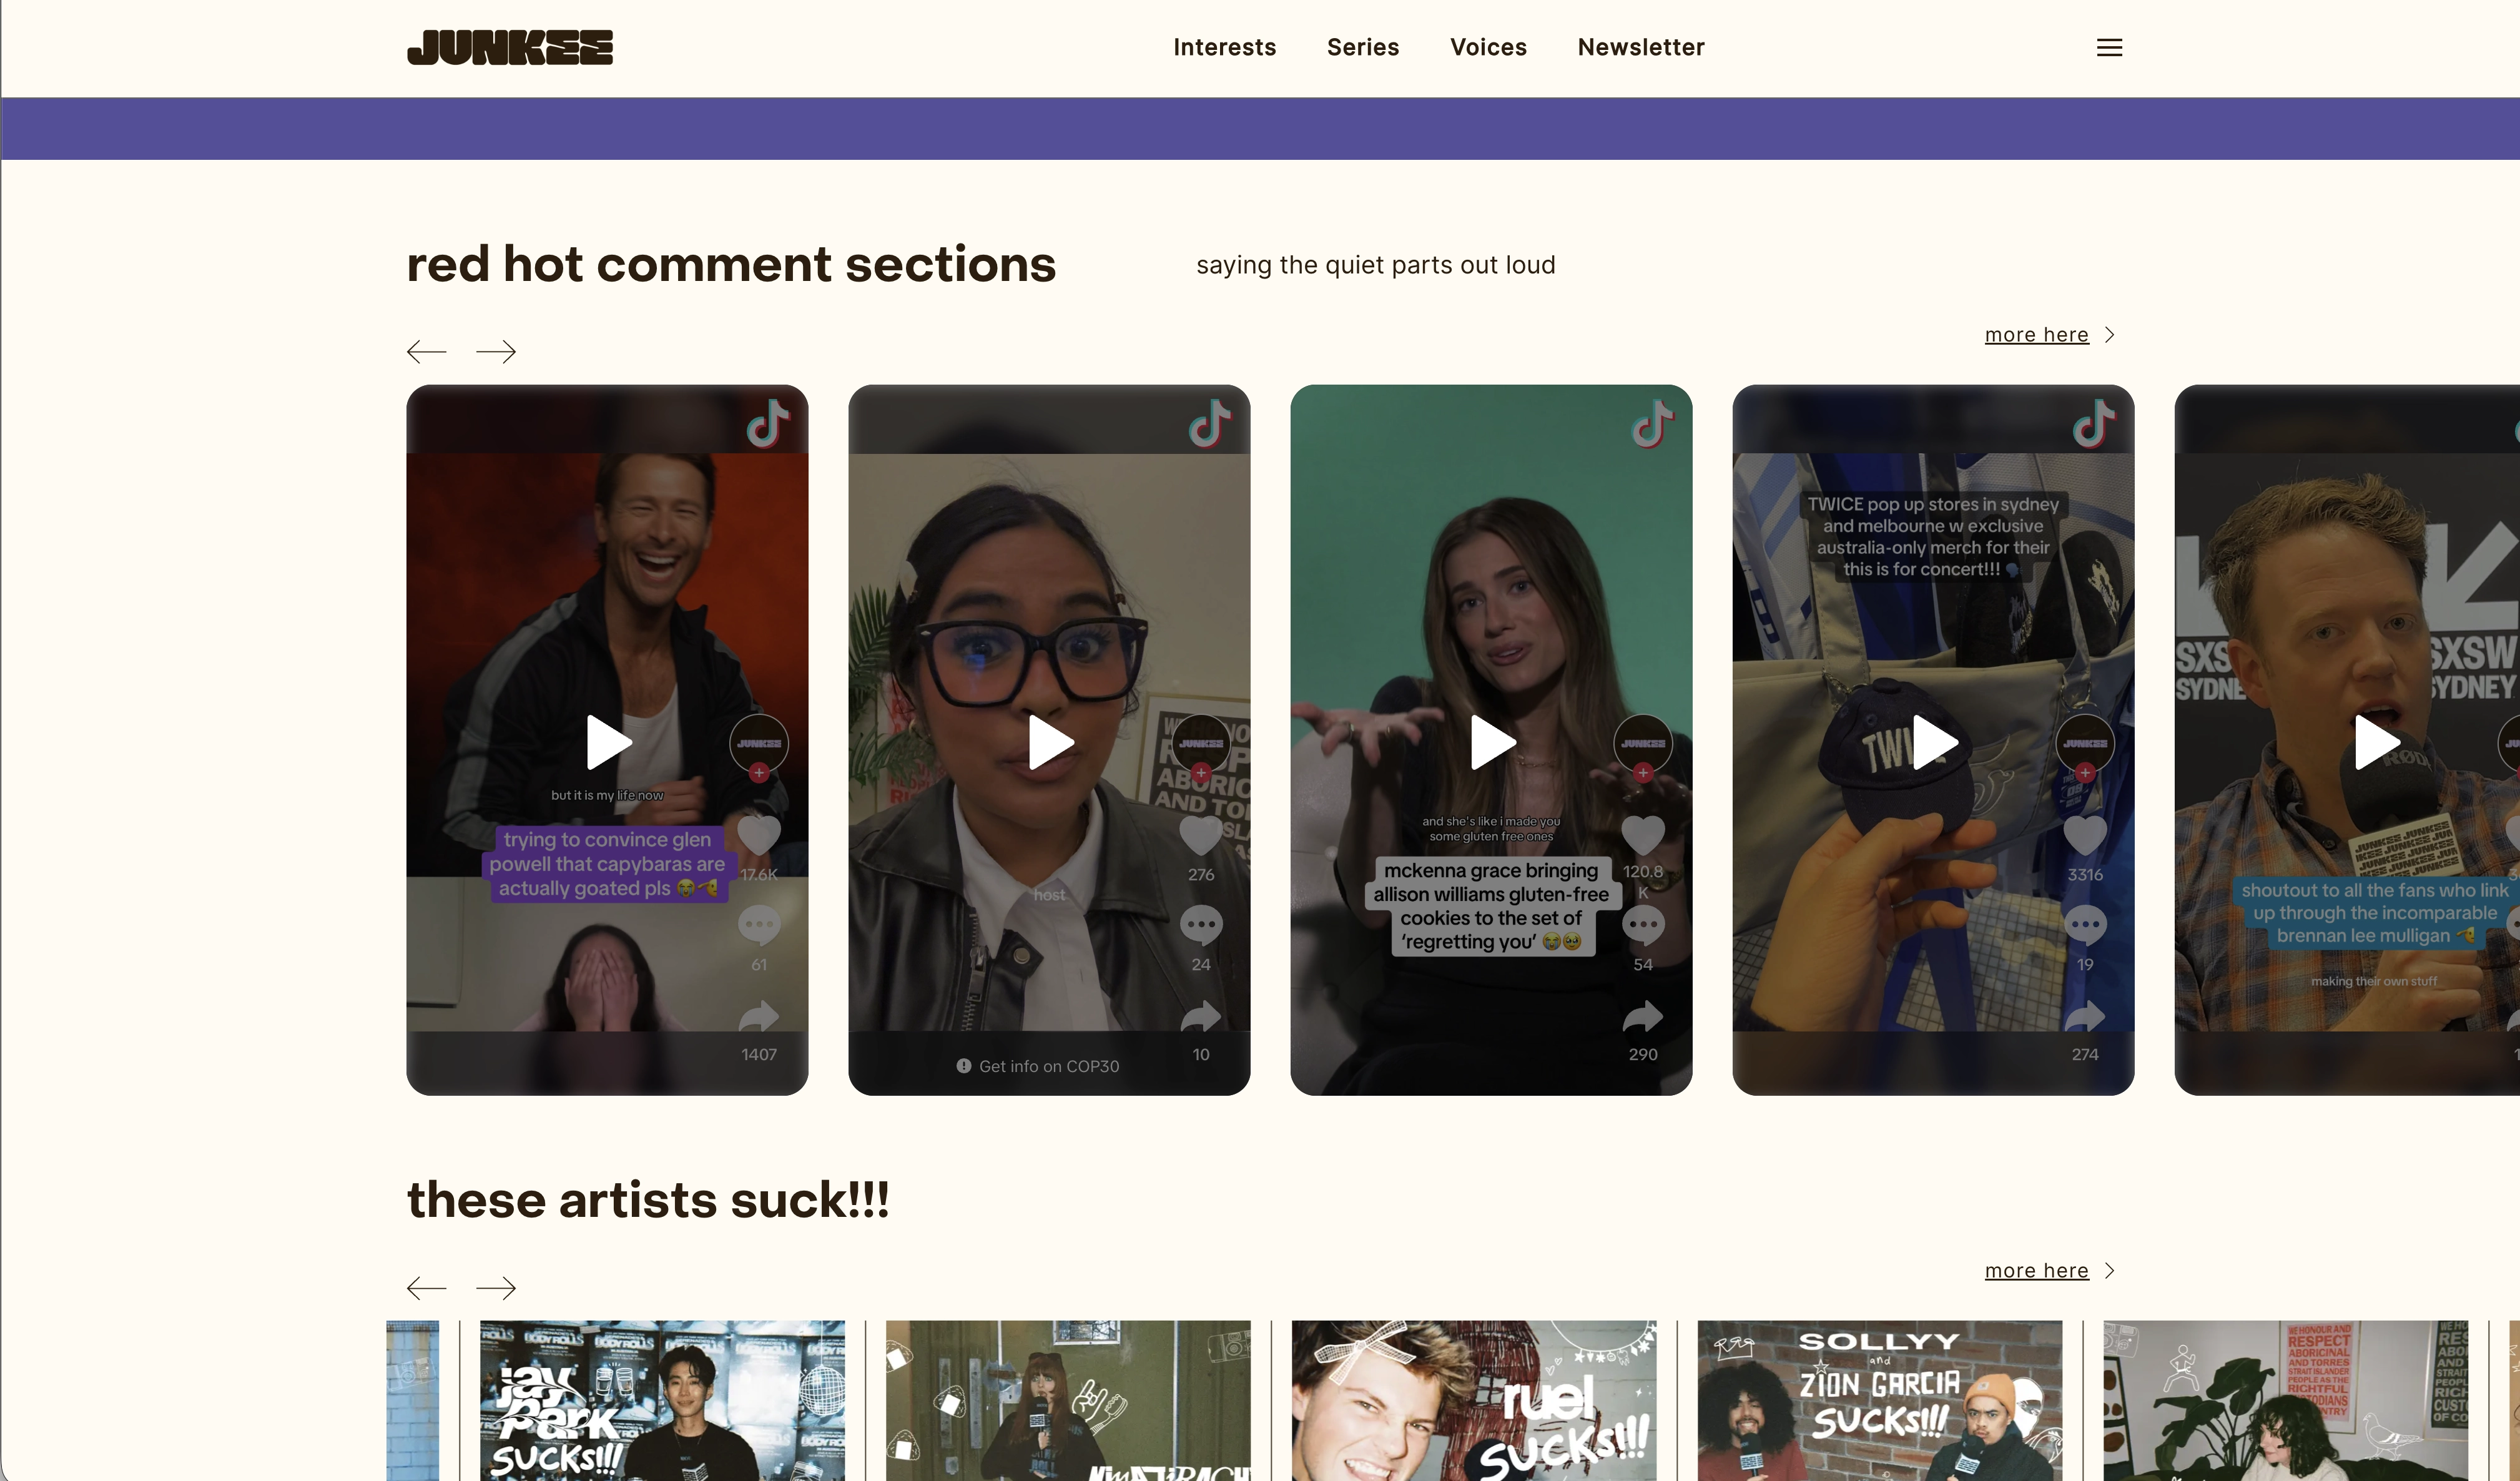Like the Glen Powell capybara video
2520x1481 pixels.
coord(758,835)
